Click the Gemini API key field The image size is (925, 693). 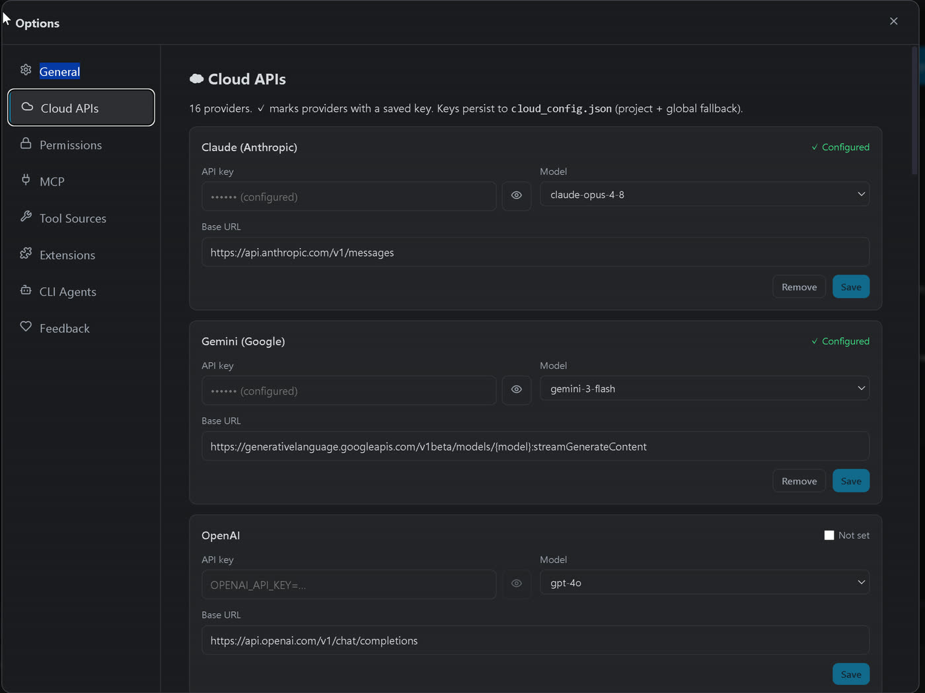(x=349, y=391)
